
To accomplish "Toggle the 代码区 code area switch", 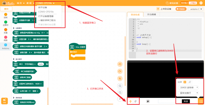I will [x=181, y=9].
